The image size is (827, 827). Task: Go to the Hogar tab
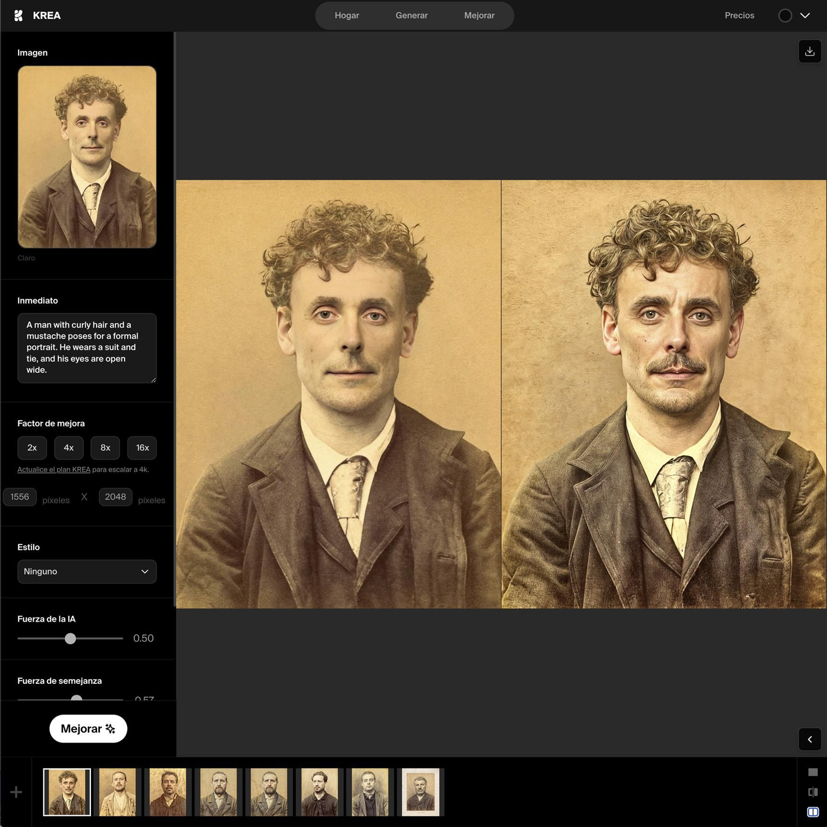(x=347, y=16)
